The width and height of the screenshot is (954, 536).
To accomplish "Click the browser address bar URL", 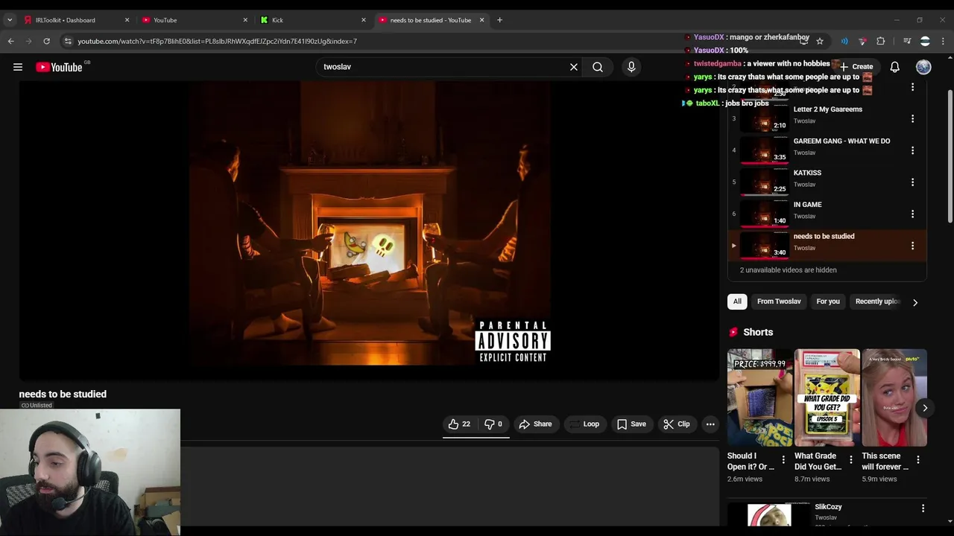I will point(217,42).
